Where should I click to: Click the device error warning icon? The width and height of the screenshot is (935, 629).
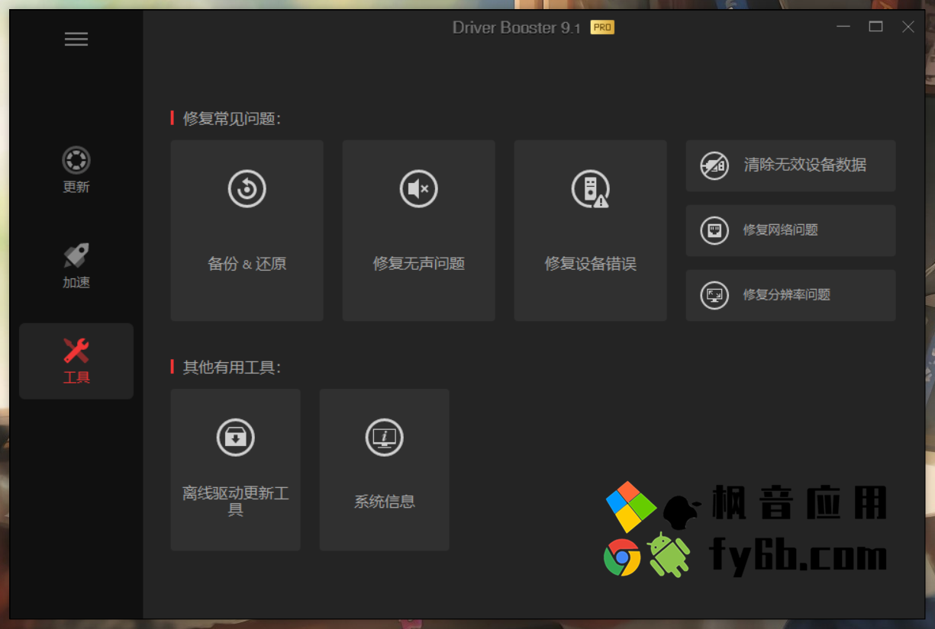tap(591, 188)
